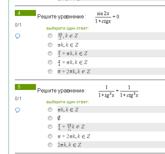Pick π/2 + πk radio in question 4
Image resolution: width=165 pixels, height=154 pixels.
50,53
